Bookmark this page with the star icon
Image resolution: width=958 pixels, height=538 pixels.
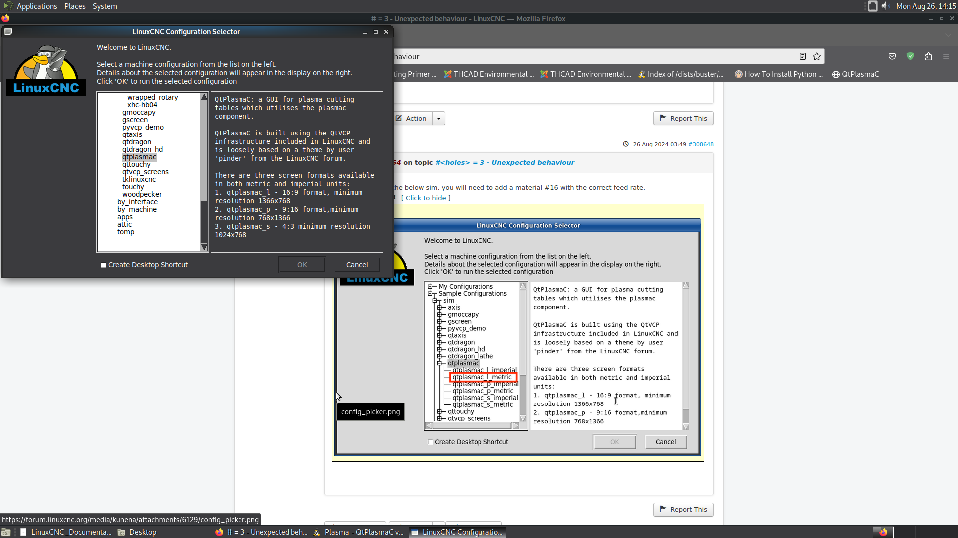coord(817,56)
